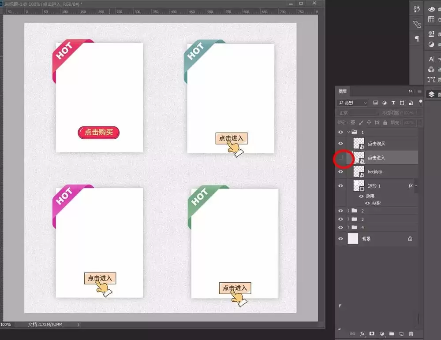Open the paragraph panel icon
Screen dimensions: 441x340
[x=417, y=38]
